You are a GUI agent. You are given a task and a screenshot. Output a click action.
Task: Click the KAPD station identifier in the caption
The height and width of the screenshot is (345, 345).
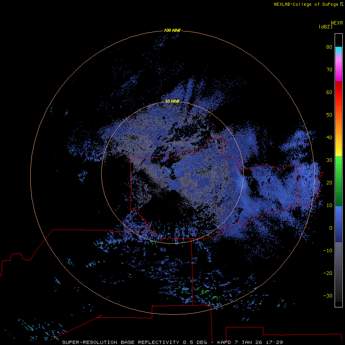point(224,342)
